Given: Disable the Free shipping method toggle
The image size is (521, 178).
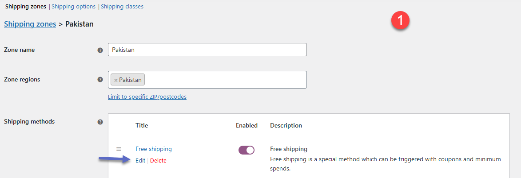Looking at the screenshot, I should [x=247, y=150].
